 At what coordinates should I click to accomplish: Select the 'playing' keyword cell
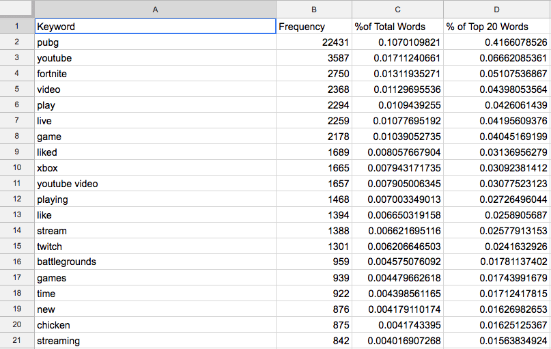155,199
